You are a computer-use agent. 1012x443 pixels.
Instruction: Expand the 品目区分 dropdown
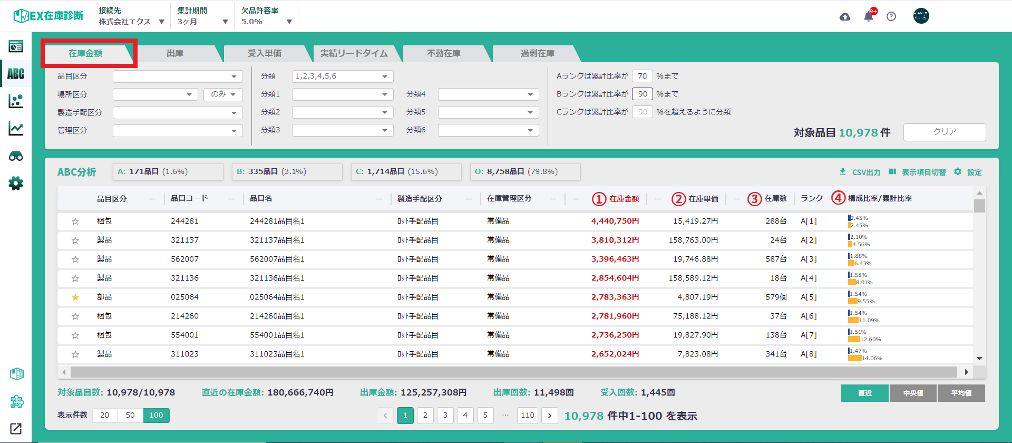pyautogui.click(x=178, y=76)
